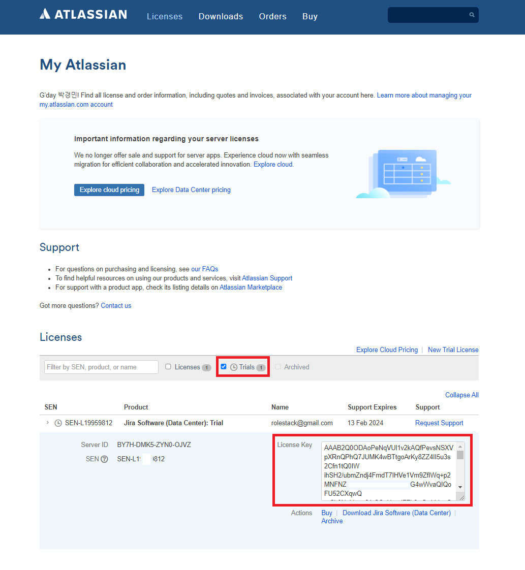The image size is (525, 570).
Task: Click the rolestack@gmail.com name cell
Action: [302, 423]
